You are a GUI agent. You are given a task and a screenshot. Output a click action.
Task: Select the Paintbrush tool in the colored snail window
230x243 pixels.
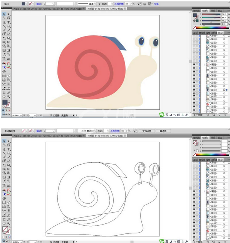pyautogui.click(x=4, y=30)
